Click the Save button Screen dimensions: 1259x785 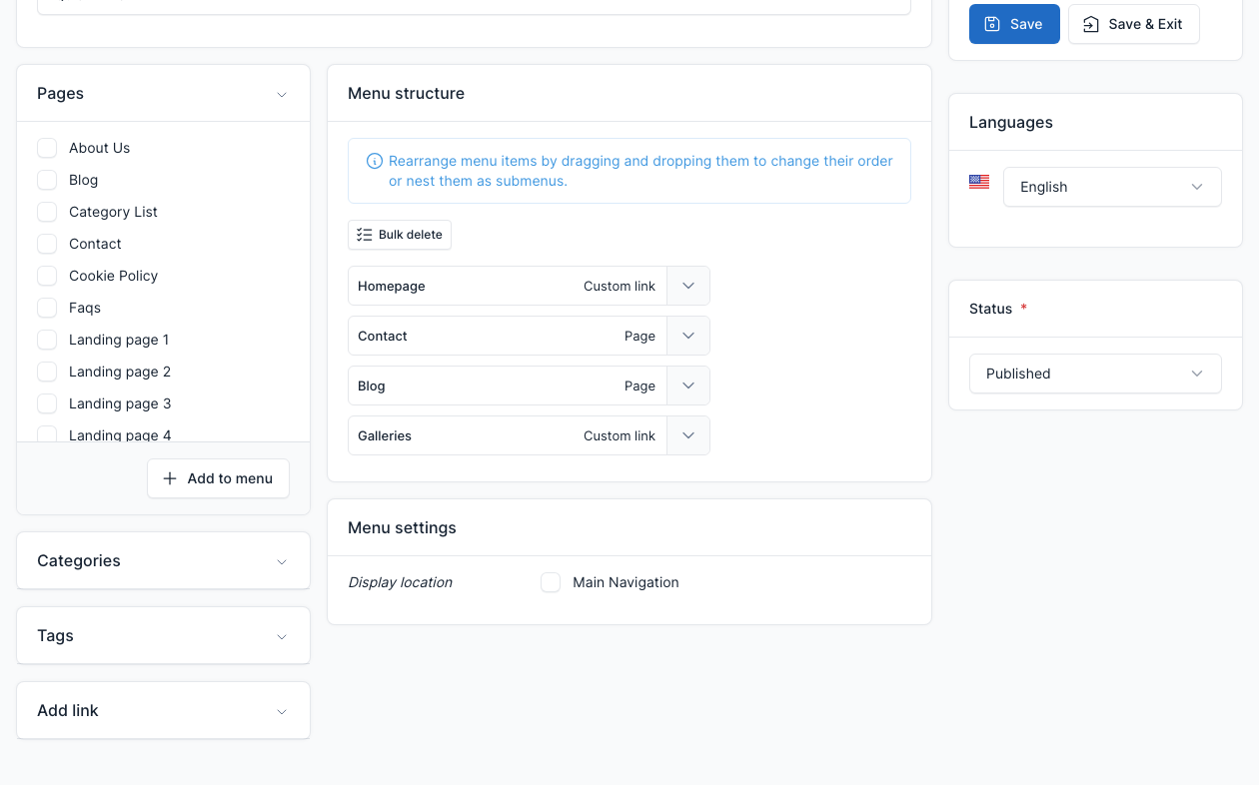pyautogui.click(x=1014, y=24)
